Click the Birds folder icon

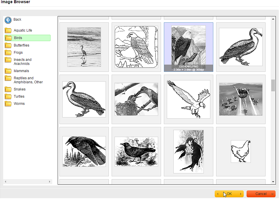(x=8, y=38)
